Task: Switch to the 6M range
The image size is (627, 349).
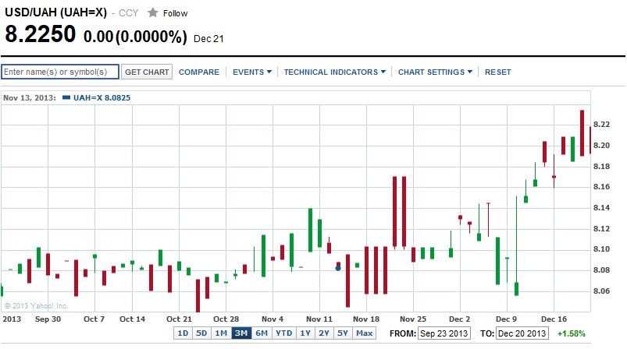Action: click(x=262, y=333)
